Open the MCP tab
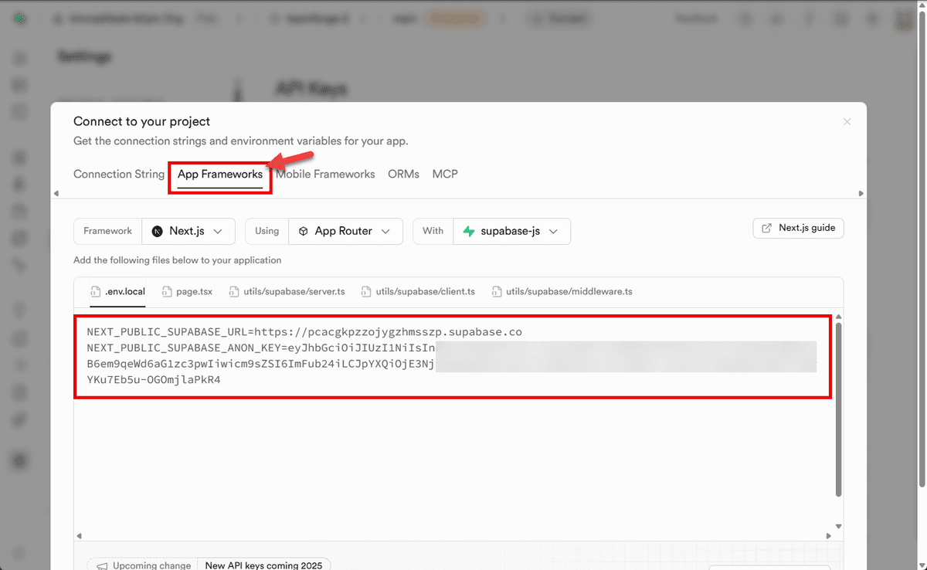Image resolution: width=927 pixels, height=570 pixels. 445,174
